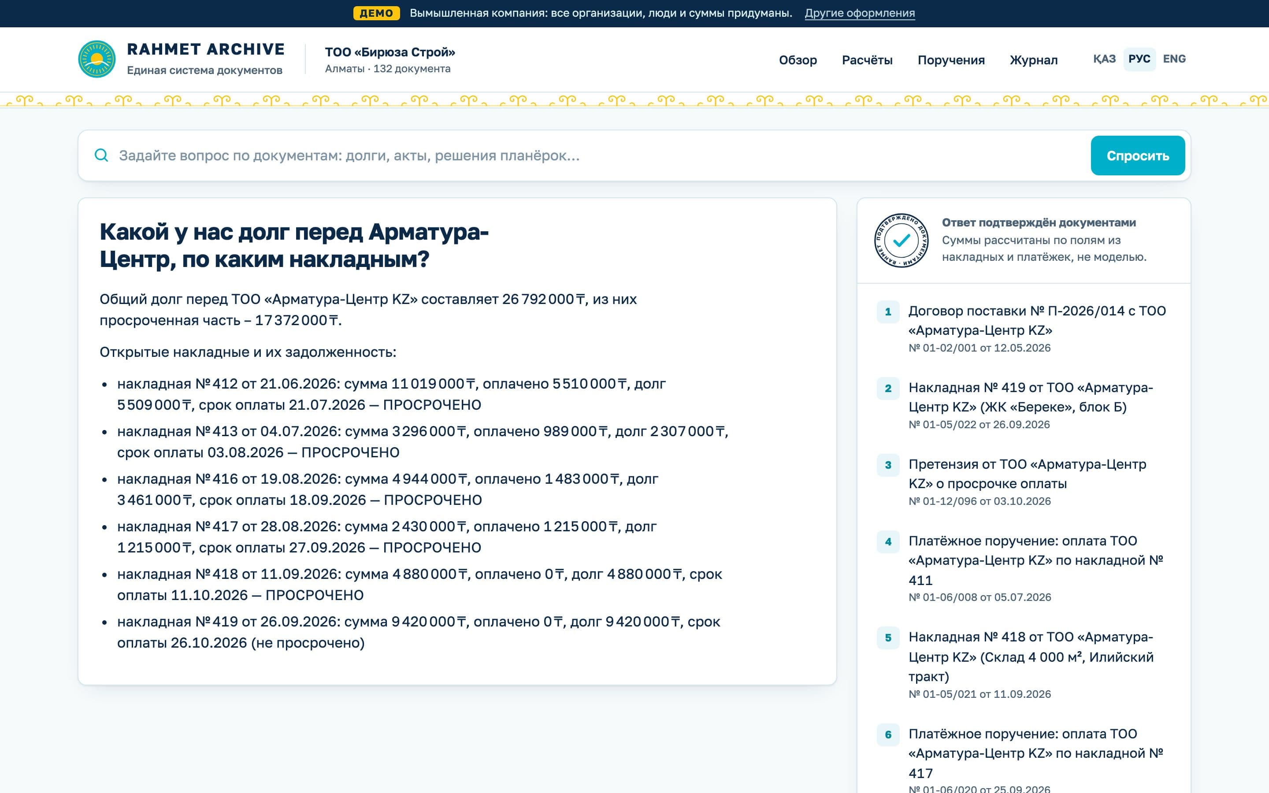This screenshot has height=793, width=1269.
Task: Click the ДЕМО badge in banner
Action: (376, 13)
